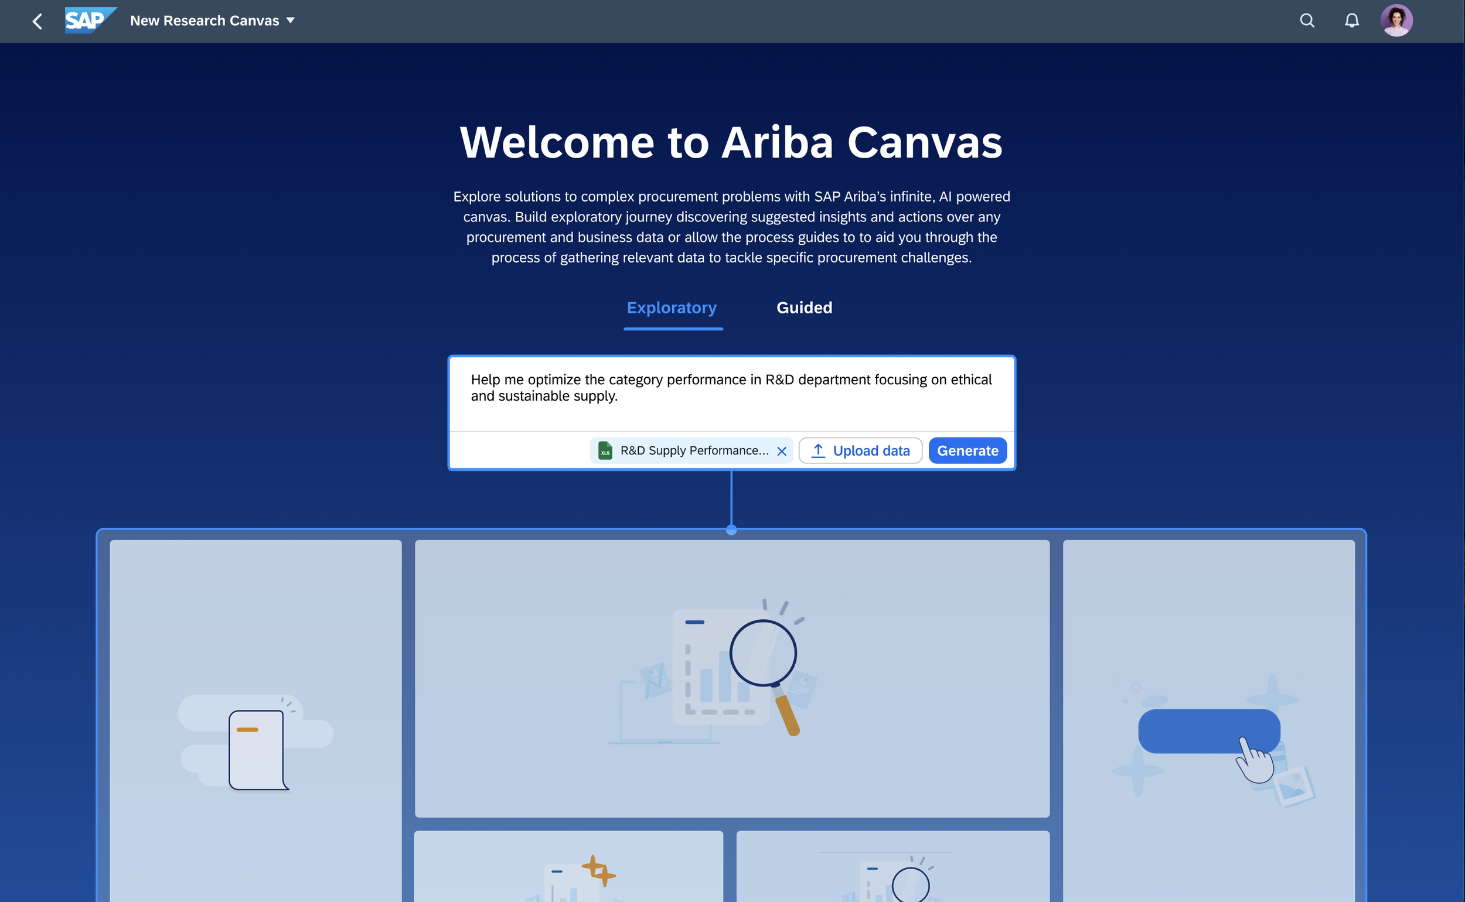
Task: Open the user profile avatar
Action: 1396,21
